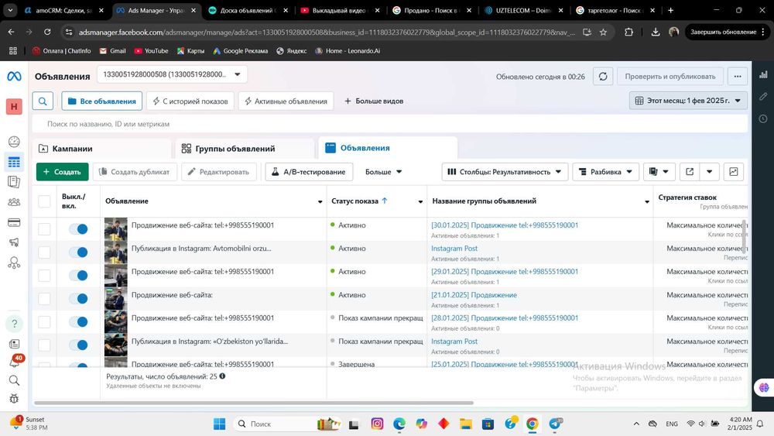
Task: Open export options arrow dropdown
Action: (709, 172)
